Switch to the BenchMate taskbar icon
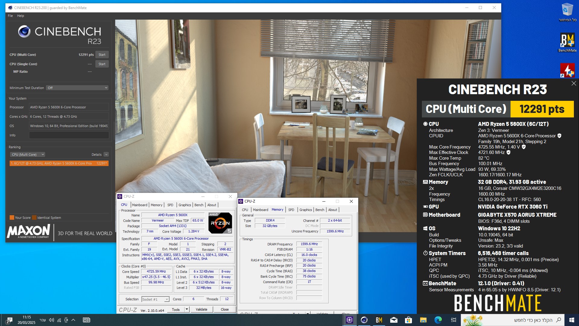The width and height of the screenshot is (579, 326). 379,320
